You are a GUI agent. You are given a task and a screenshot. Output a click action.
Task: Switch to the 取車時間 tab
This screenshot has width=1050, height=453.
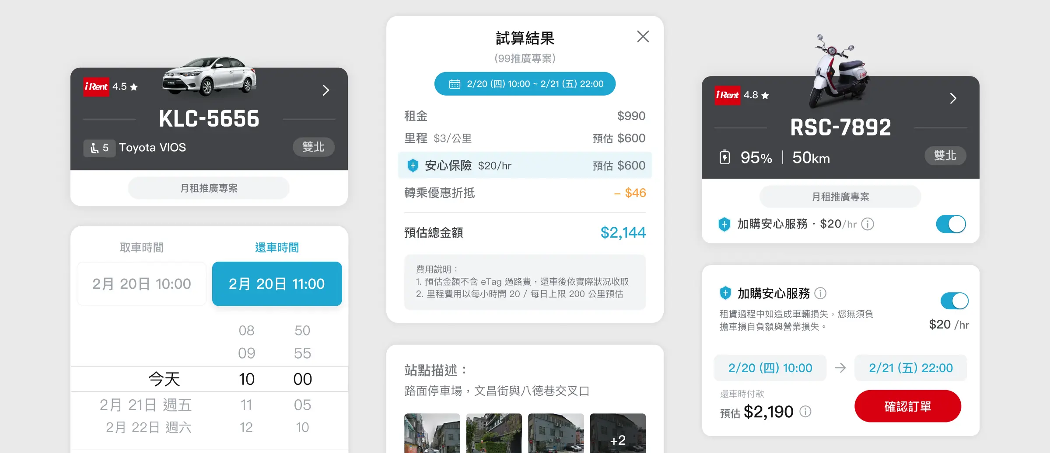pyautogui.click(x=141, y=248)
